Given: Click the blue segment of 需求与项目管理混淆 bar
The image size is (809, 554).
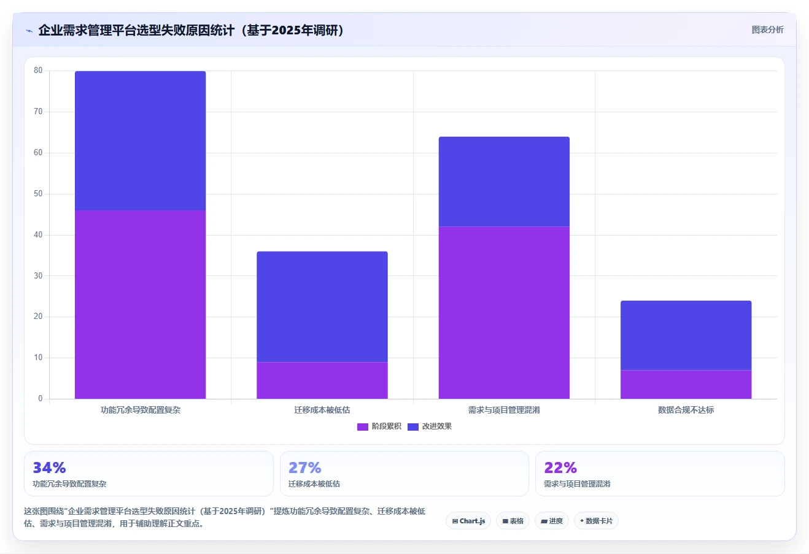Looking at the screenshot, I should click(x=504, y=182).
